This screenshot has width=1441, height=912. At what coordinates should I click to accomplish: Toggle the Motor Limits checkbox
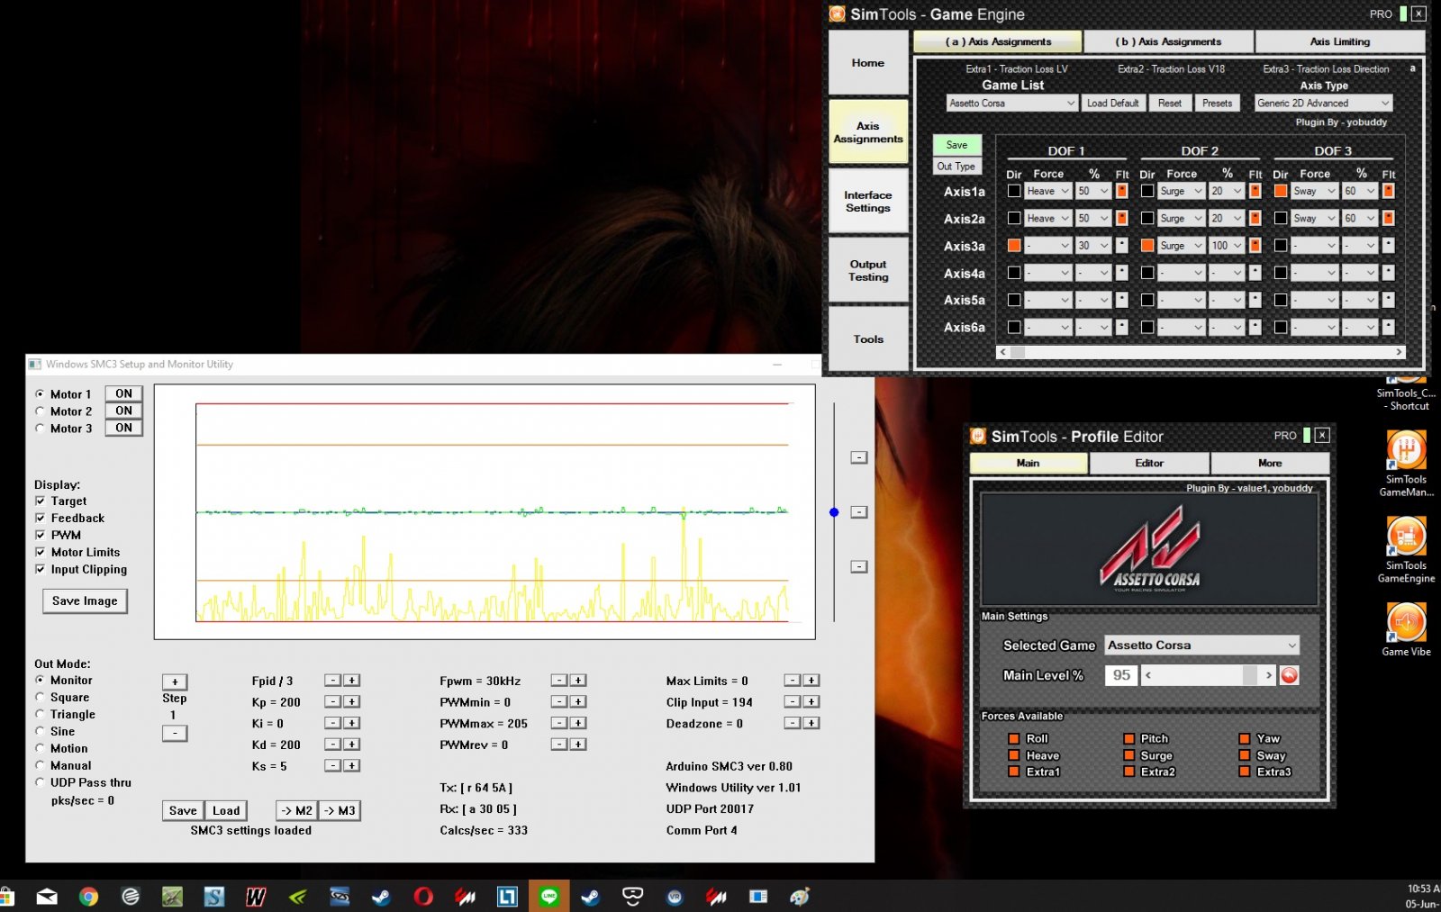[40, 552]
